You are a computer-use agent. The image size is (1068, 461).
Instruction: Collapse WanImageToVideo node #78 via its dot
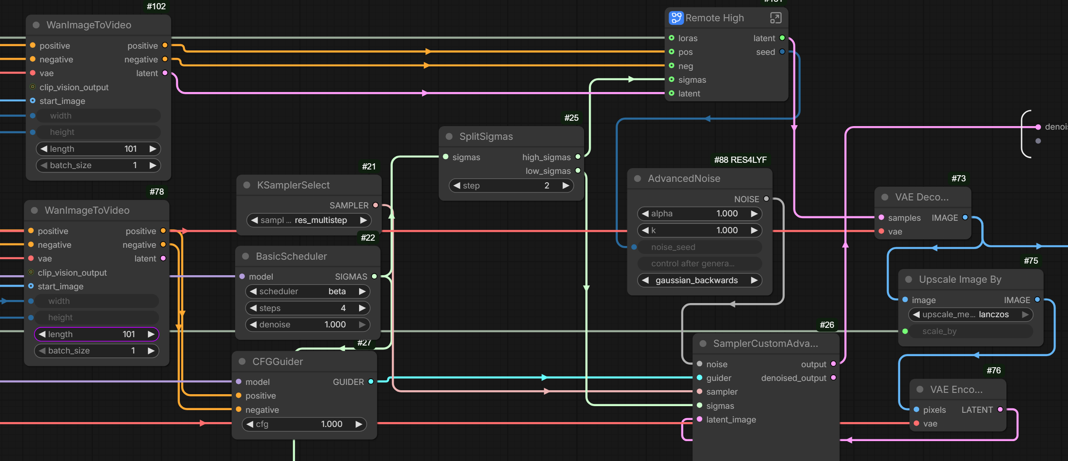click(x=35, y=211)
